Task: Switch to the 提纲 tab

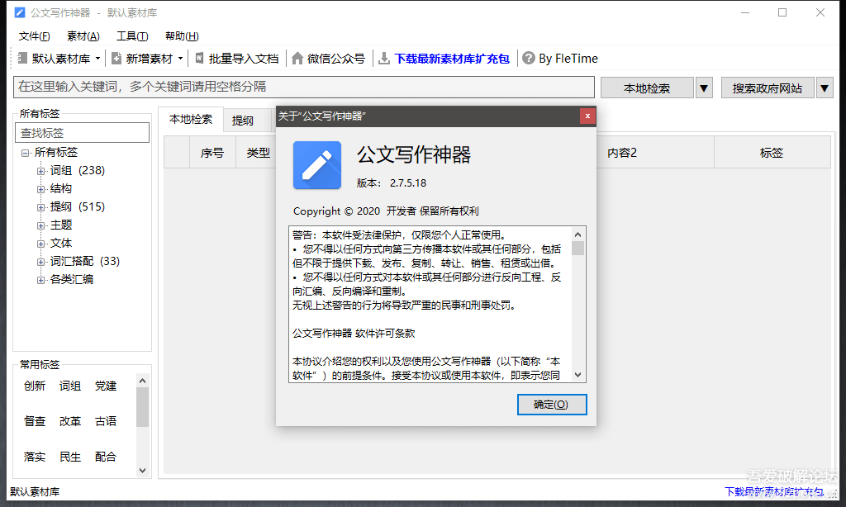Action: 243,121
